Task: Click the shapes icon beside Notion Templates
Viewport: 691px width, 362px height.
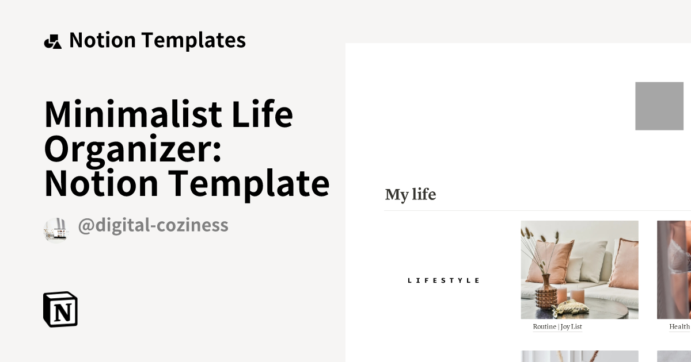Action: point(52,41)
